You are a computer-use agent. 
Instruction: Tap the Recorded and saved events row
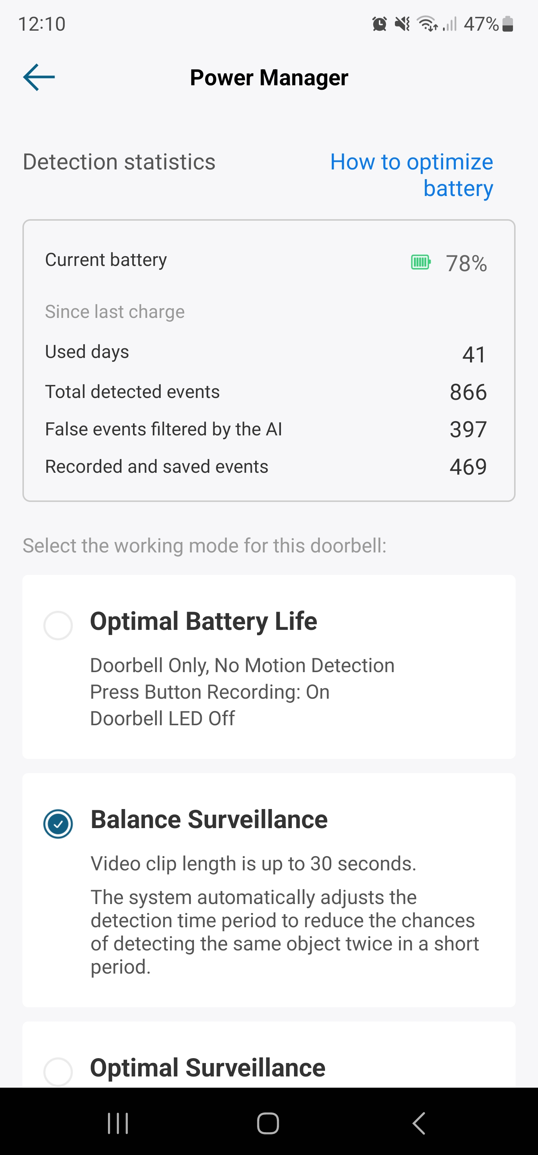[x=269, y=467]
